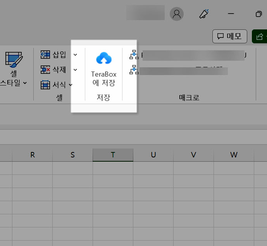Select column S header
This screenshot has width=267, height=246.
coord(72,155)
